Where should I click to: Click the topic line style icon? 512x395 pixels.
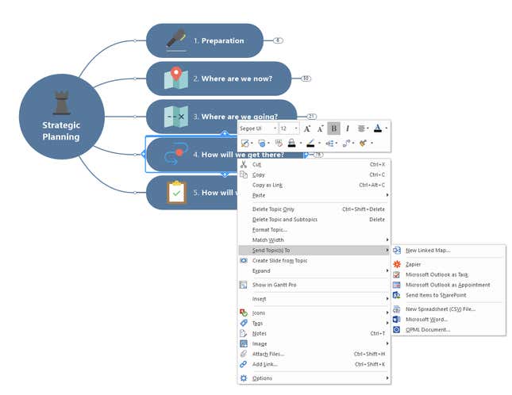point(346,144)
